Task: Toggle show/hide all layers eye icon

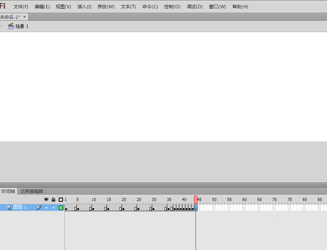Action: click(46, 199)
